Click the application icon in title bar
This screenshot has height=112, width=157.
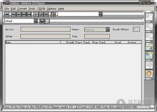coord(7,3)
